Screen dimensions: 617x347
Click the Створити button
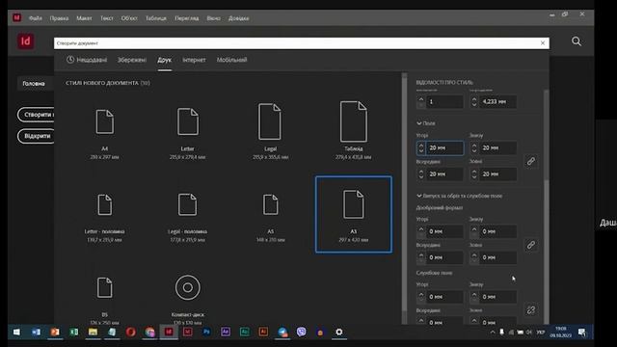(x=37, y=115)
